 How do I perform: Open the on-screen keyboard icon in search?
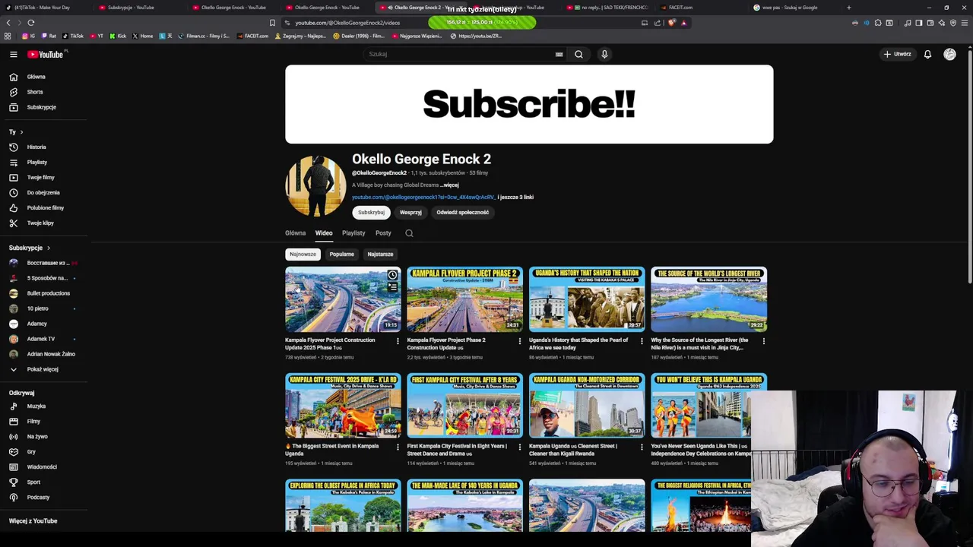559,54
